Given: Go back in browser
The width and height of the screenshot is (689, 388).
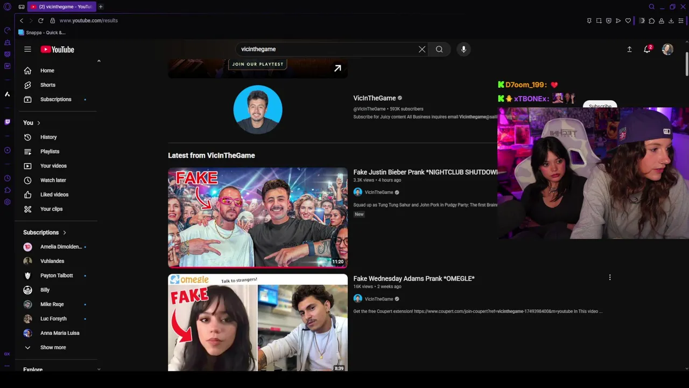Looking at the screenshot, I should 22,20.
